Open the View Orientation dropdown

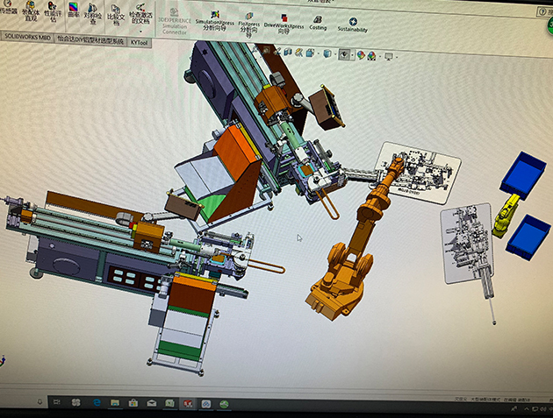click(312, 53)
